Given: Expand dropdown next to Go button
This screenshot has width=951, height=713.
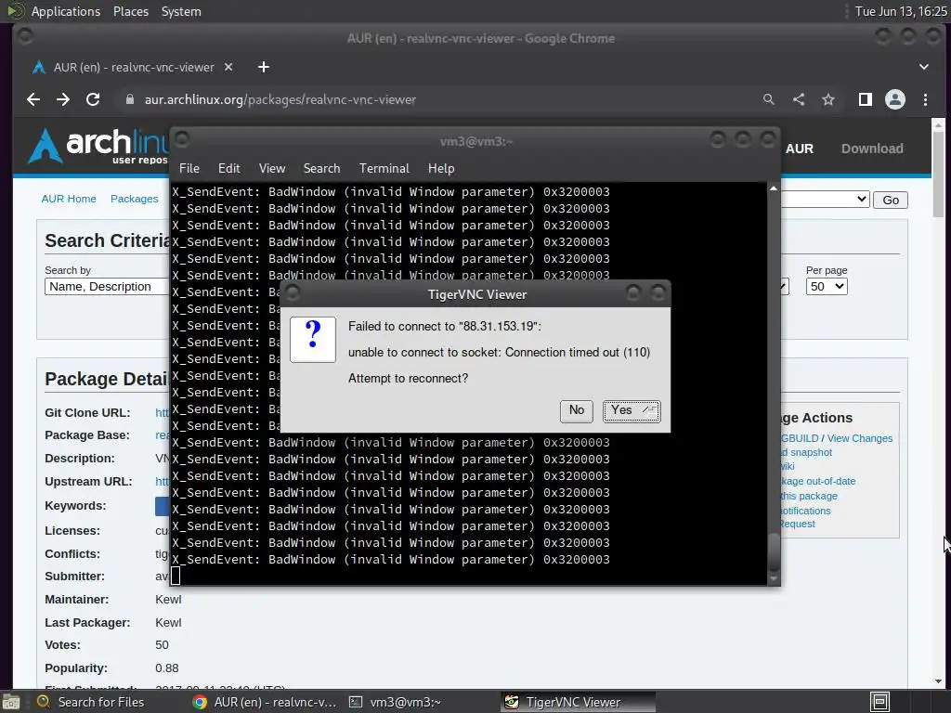Looking at the screenshot, I should (x=825, y=200).
